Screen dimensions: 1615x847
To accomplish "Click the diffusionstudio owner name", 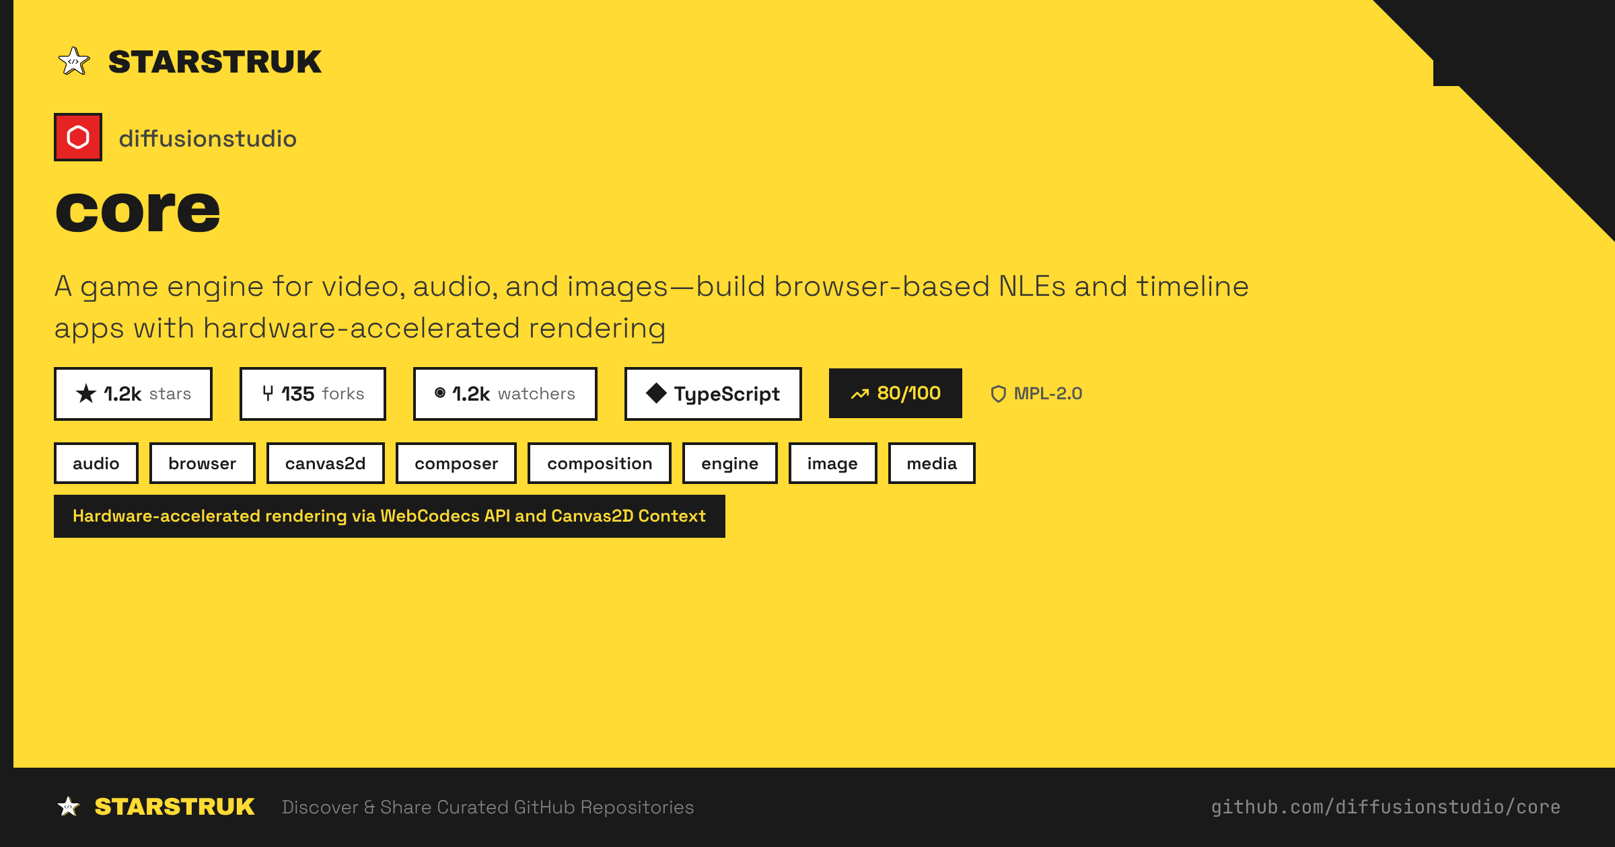I will [208, 138].
